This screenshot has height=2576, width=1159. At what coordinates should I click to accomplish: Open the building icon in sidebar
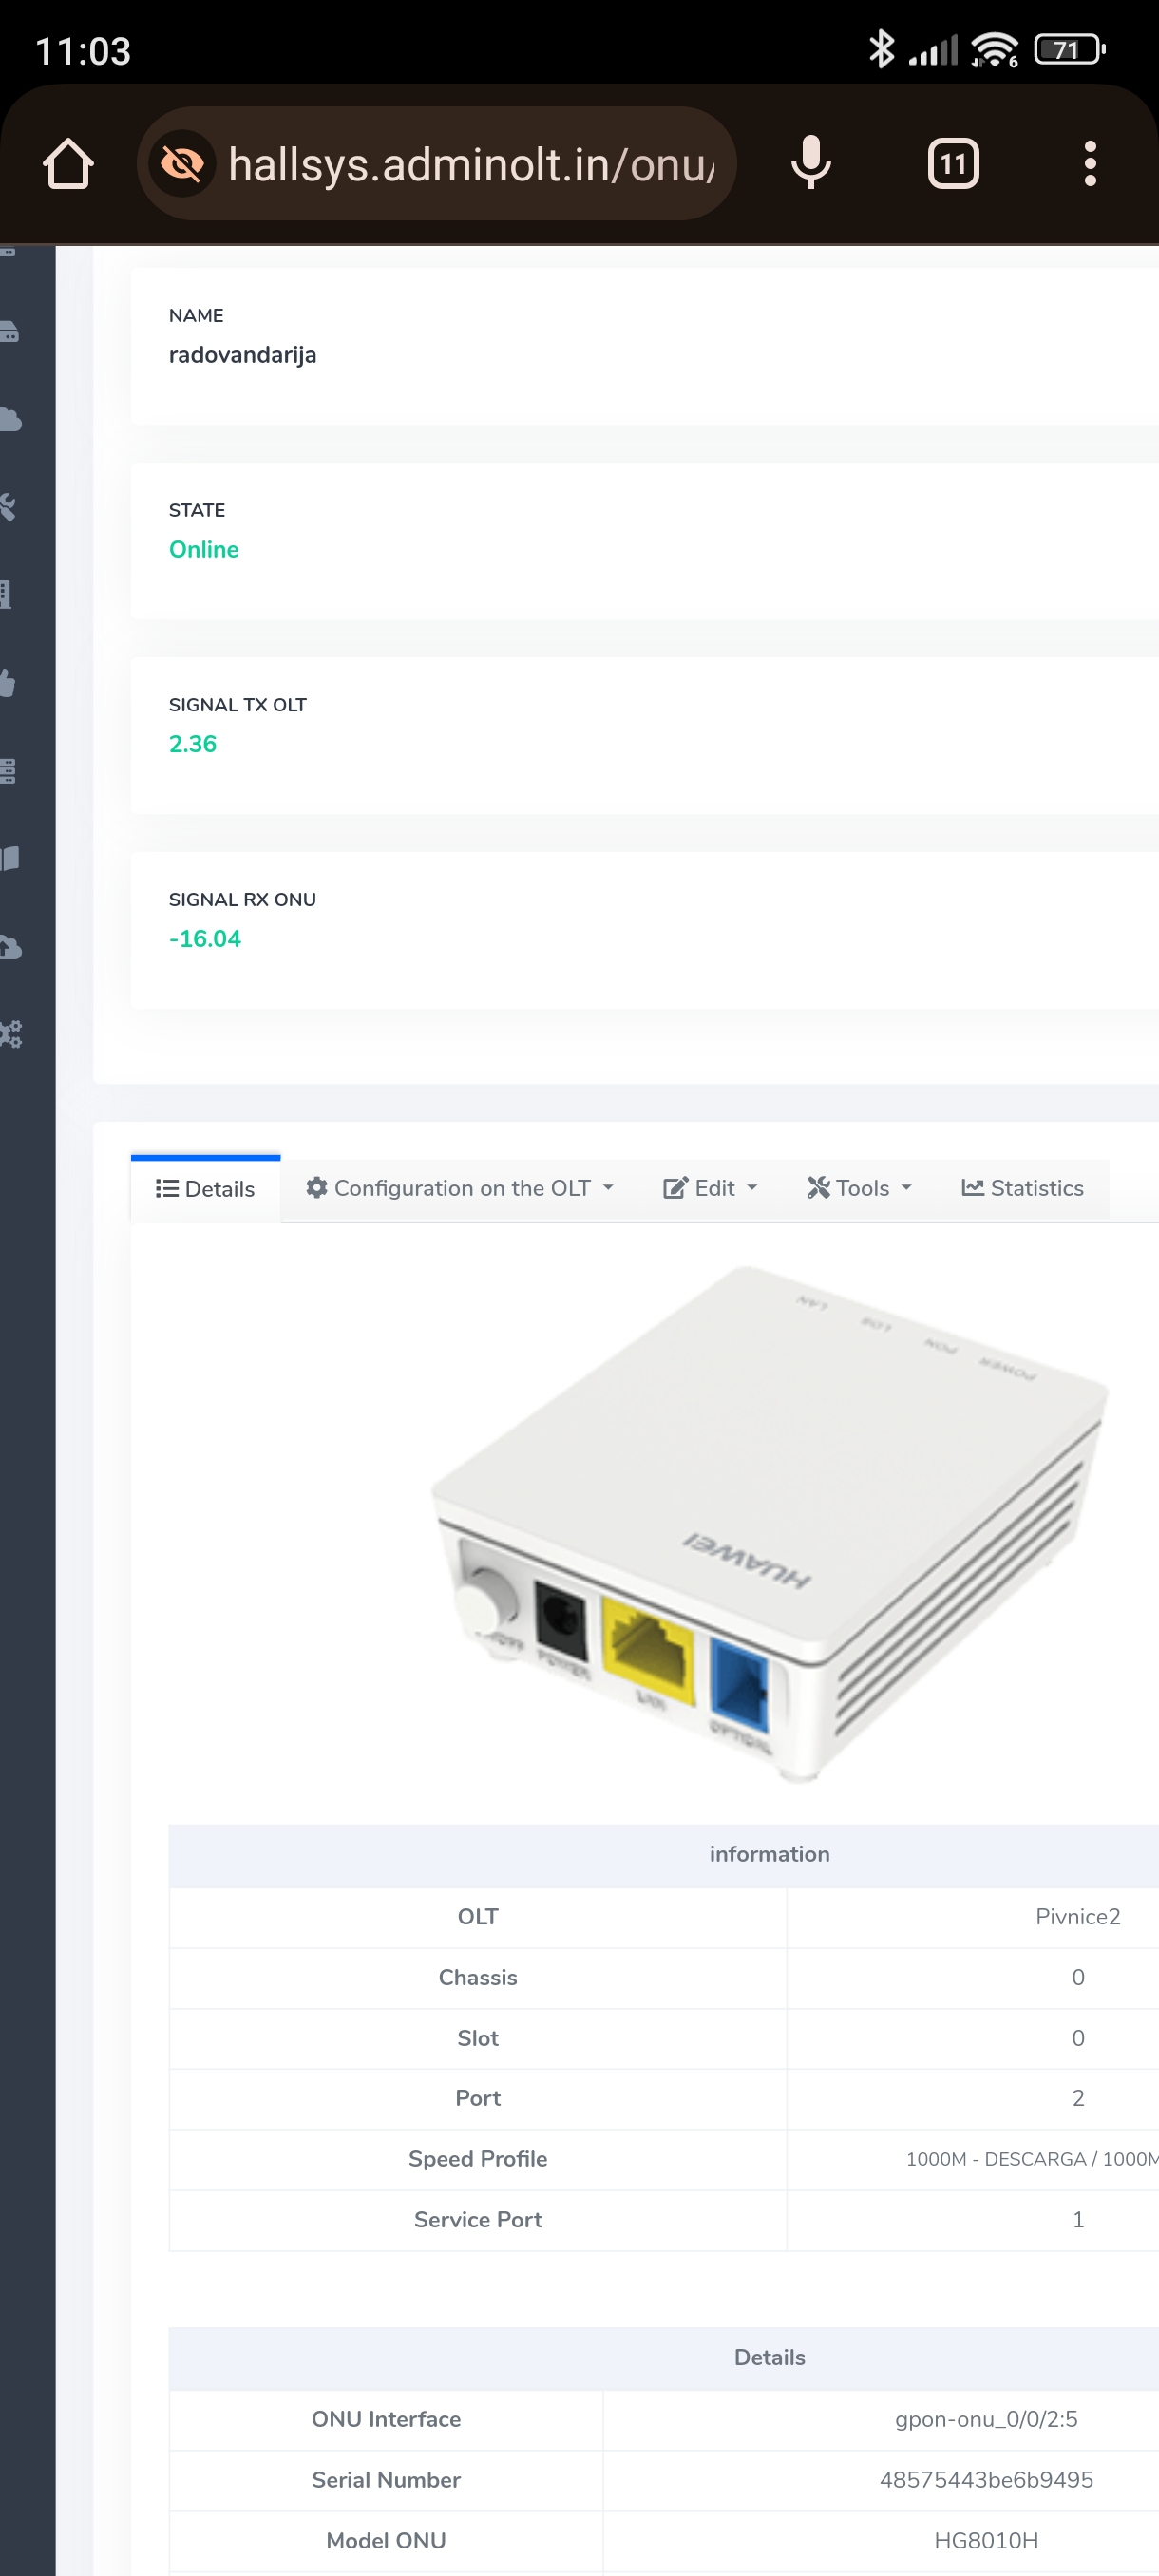click(x=6, y=595)
